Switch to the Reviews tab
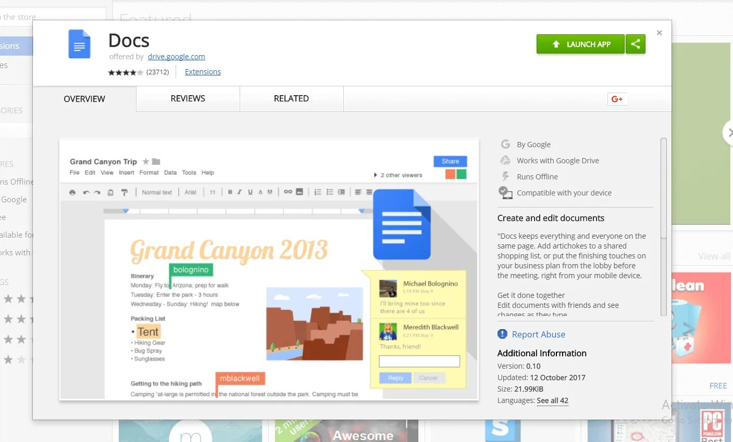The image size is (733, 442). tap(188, 99)
